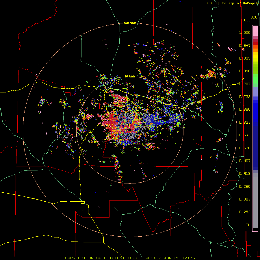This screenshot has height=260, width=260.
Task: Pick the gray segment of the color bar
Action: click(255, 201)
